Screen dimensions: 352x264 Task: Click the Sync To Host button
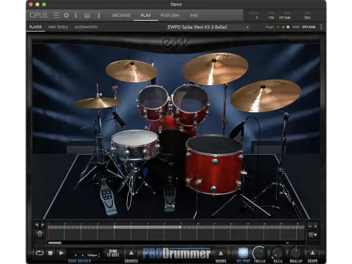tap(113, 253)
